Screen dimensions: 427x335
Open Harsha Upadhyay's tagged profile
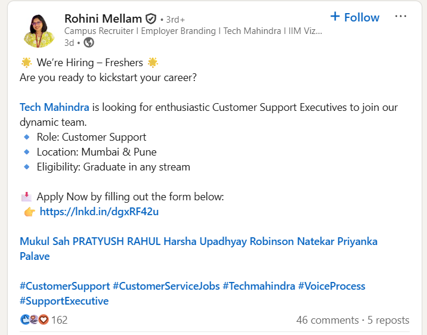tap(205, 241)
